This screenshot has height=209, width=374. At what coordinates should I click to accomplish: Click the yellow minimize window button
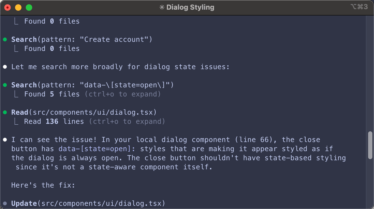(x=18, y=8)
